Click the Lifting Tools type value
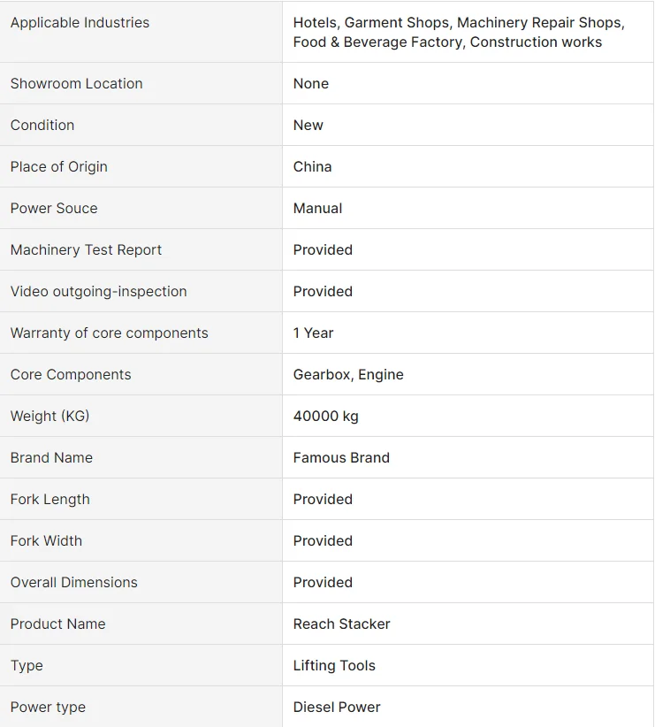Screen dimensions: 655x727 (334, 666)
